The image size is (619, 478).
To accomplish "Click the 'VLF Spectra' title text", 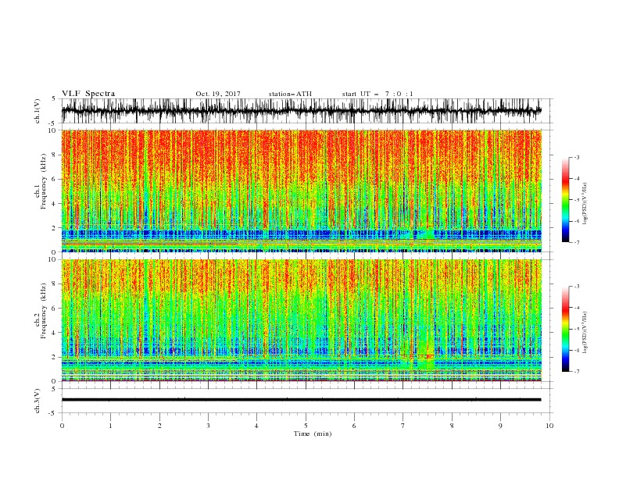I will tap(88, 94).
